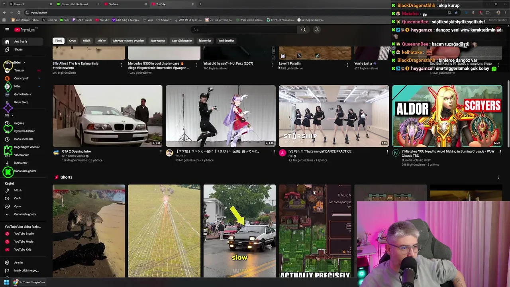Launch YouTube Music from sidebar
This screenshot has width=510, height=287.
(x=22, y=242)
